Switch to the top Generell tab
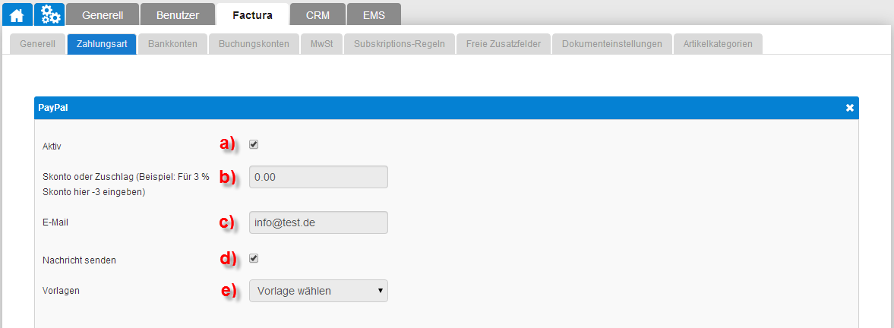The width and height of the screenshot is (894, 328). point(103,15)
